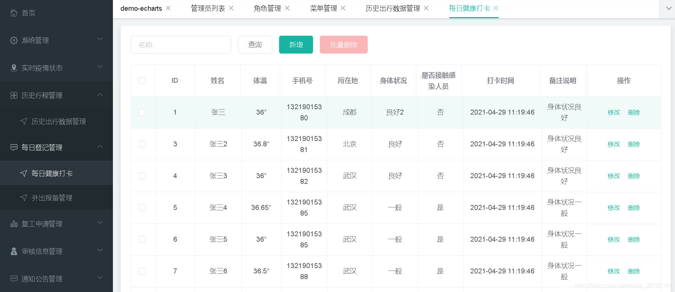Click the bar chart icon for 复工申请管理

click(x=14, y=224)
